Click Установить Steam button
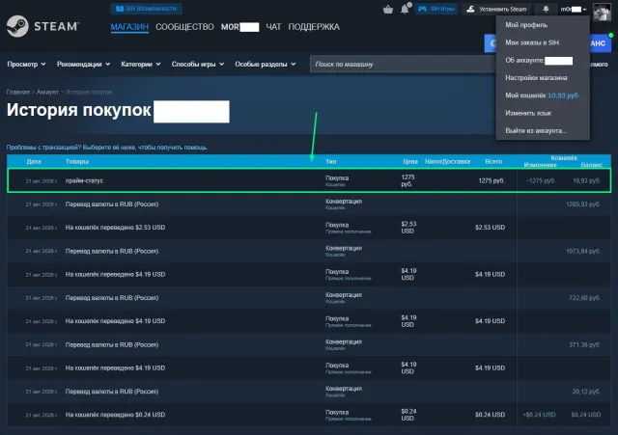Screen dimensions: 618x435 (496, 9)
